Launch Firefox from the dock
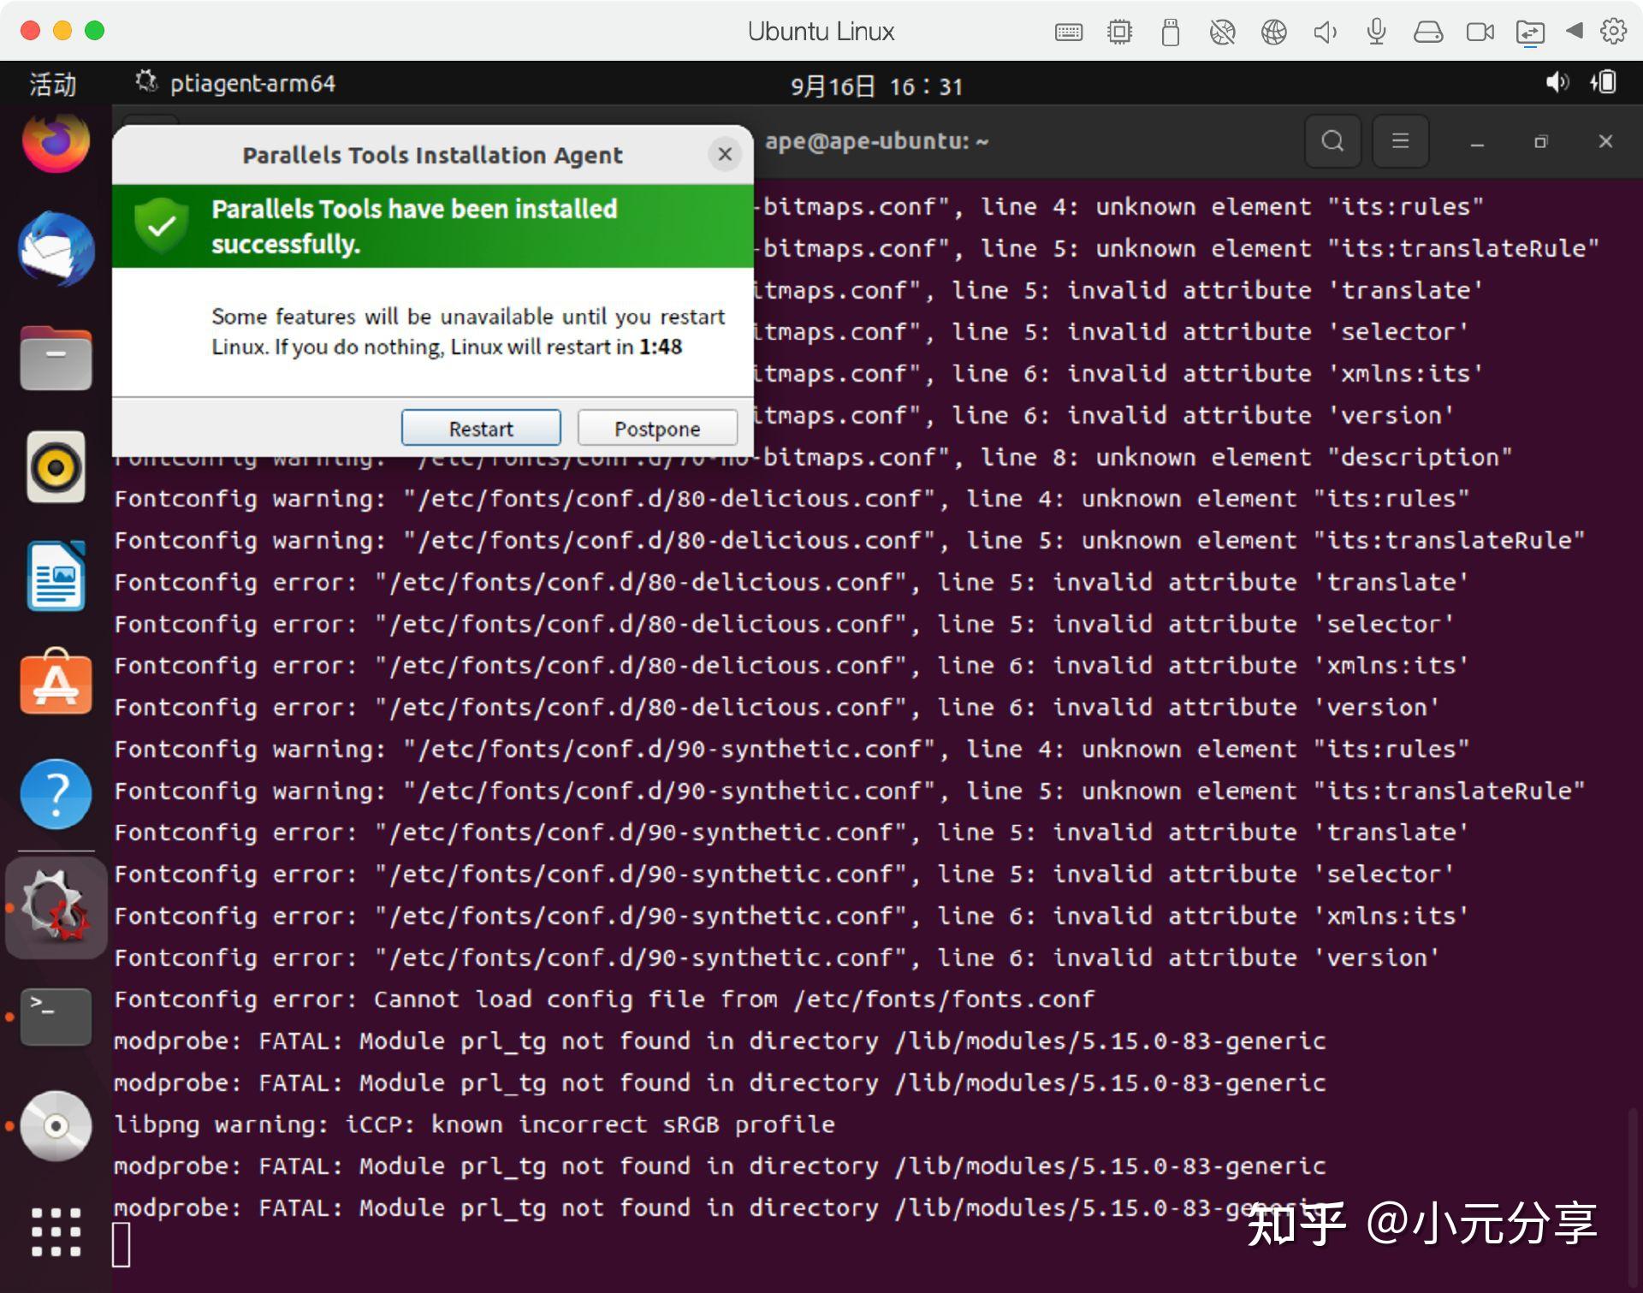The height and width of the screenshot is (1293, 1643). 56,141
